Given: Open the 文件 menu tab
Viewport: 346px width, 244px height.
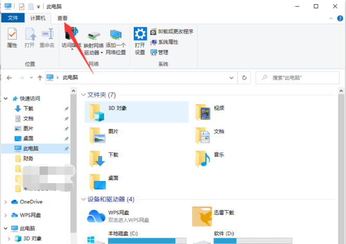Looking at the screenshot, I should [x=13, y=18].
